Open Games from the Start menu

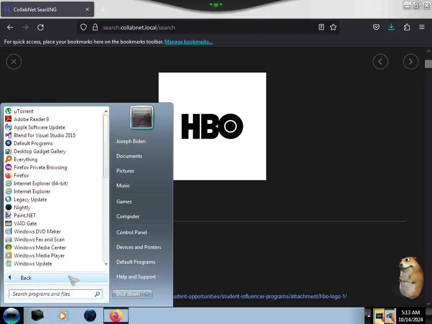tap(124, 202)
